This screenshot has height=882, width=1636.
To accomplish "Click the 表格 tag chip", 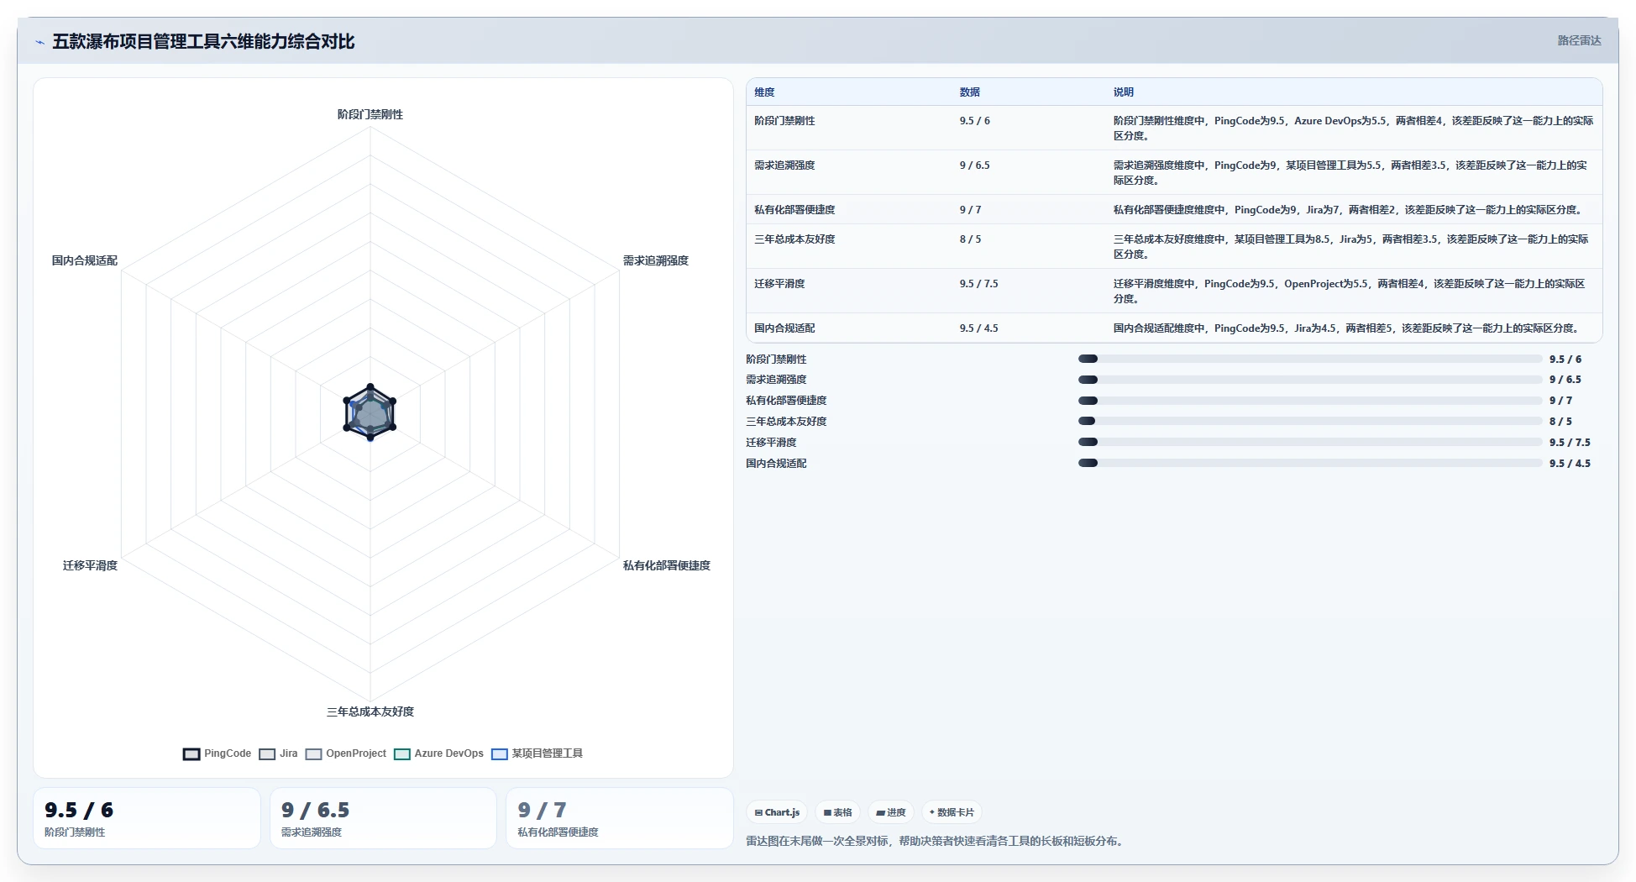I will [837, 812].
